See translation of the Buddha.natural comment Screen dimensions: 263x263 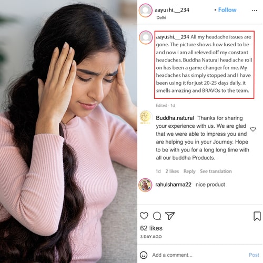pos(216,171)
